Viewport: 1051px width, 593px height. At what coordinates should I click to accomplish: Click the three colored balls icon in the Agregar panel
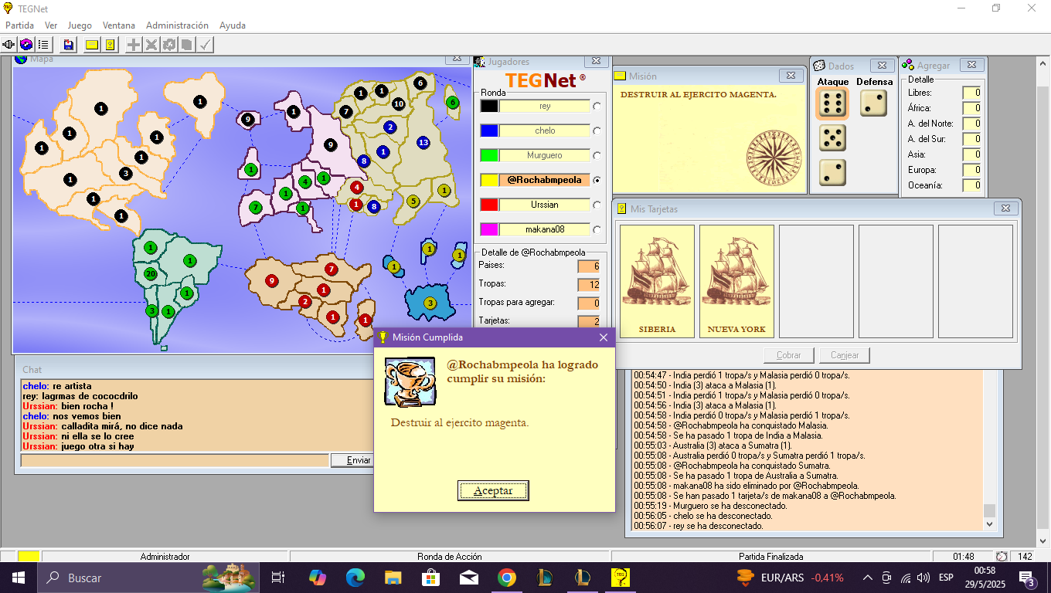pos(909,65)
